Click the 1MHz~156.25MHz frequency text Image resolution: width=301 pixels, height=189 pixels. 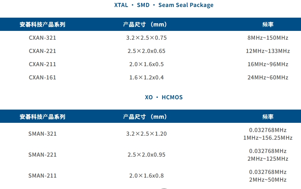coord(268,138)
